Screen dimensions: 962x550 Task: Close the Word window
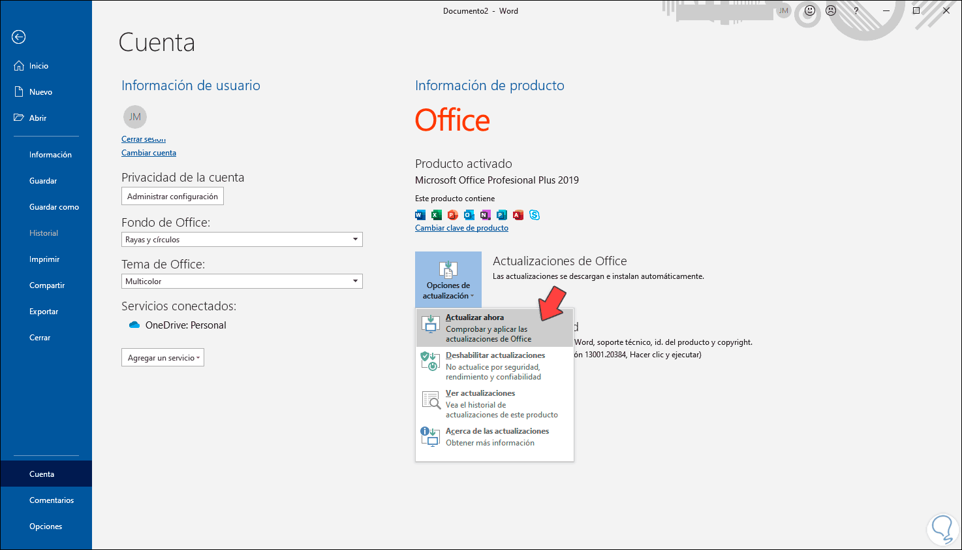tap(946, 10)
